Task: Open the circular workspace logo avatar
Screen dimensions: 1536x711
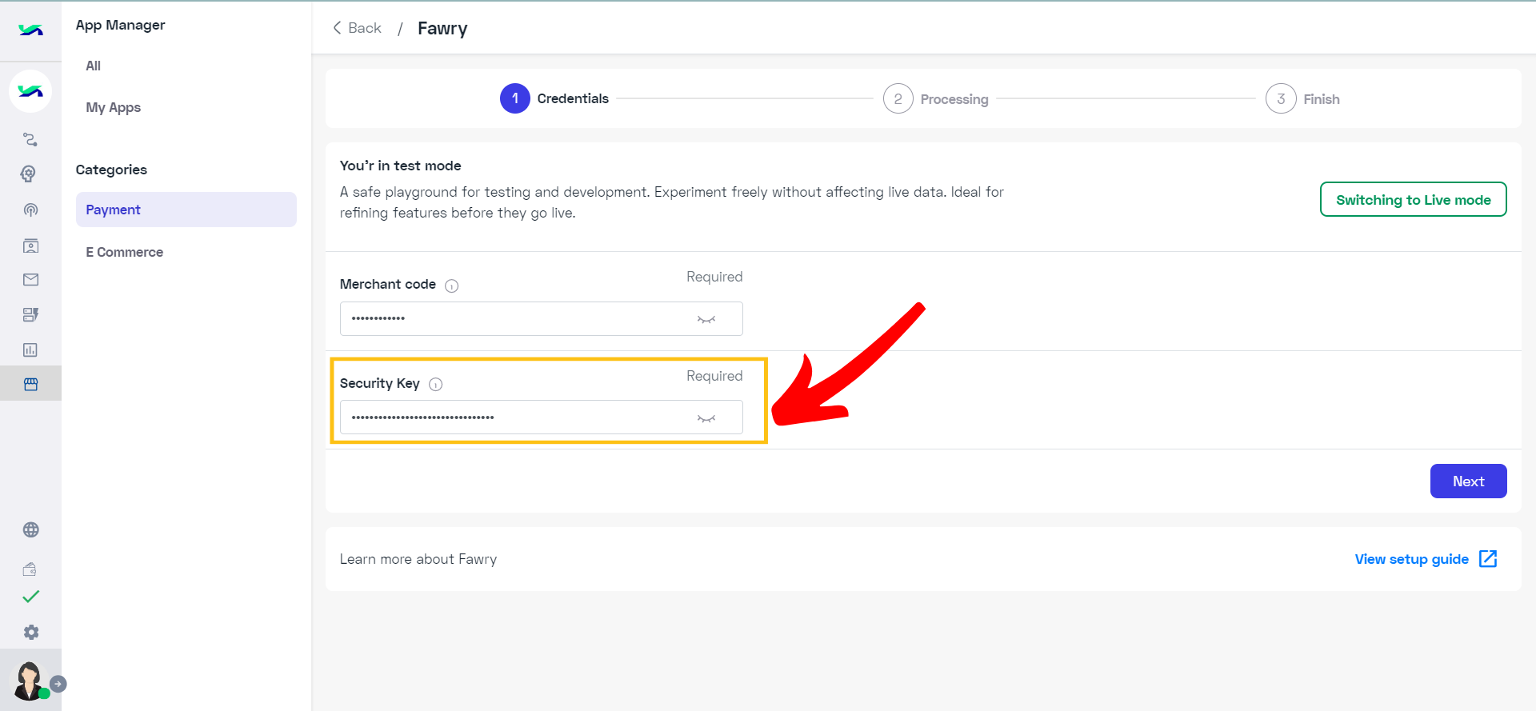Action: [30, 91]
